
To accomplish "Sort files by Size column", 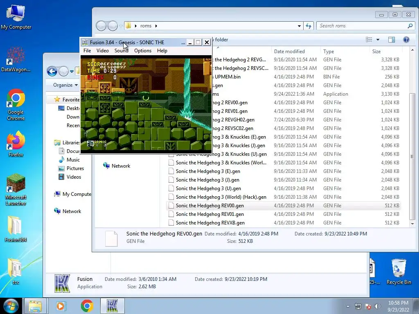I will [x=376, y=51].
